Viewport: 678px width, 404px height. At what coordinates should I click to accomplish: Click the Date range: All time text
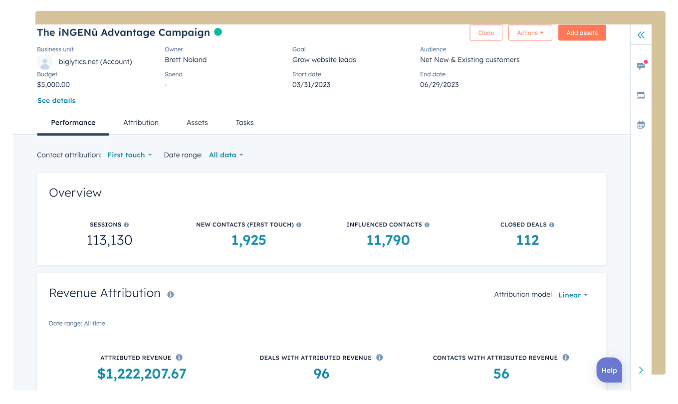coord(77,324)
